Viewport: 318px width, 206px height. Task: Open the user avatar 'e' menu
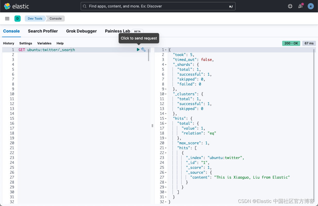coord(311,6)
